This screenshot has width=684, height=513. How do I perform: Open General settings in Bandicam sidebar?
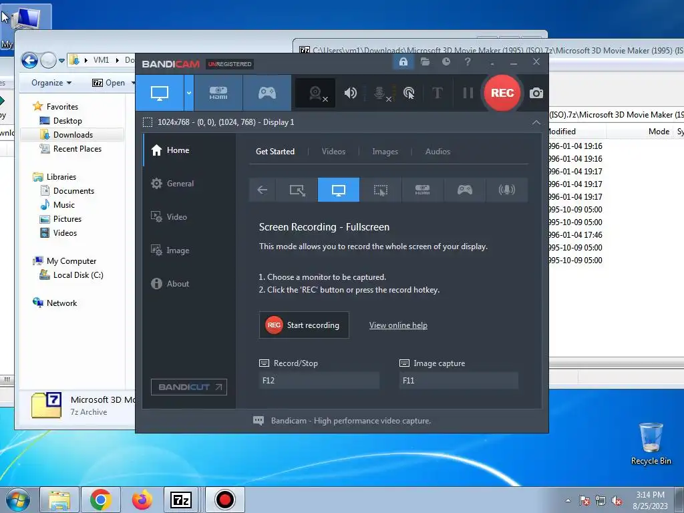coord(190,184)
